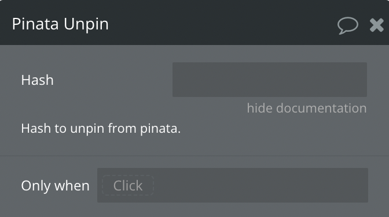Click the Hash field label

[37, 80]
